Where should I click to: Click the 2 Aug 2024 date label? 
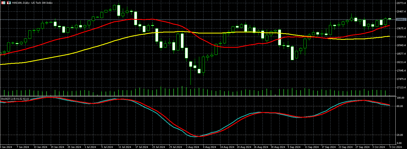pyautogui.click(x=192, y=147)
